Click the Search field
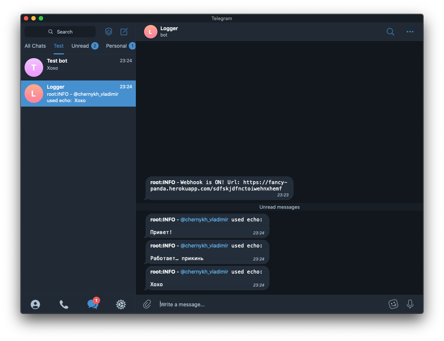Screen dimensions: 444x341 point(60,32)
